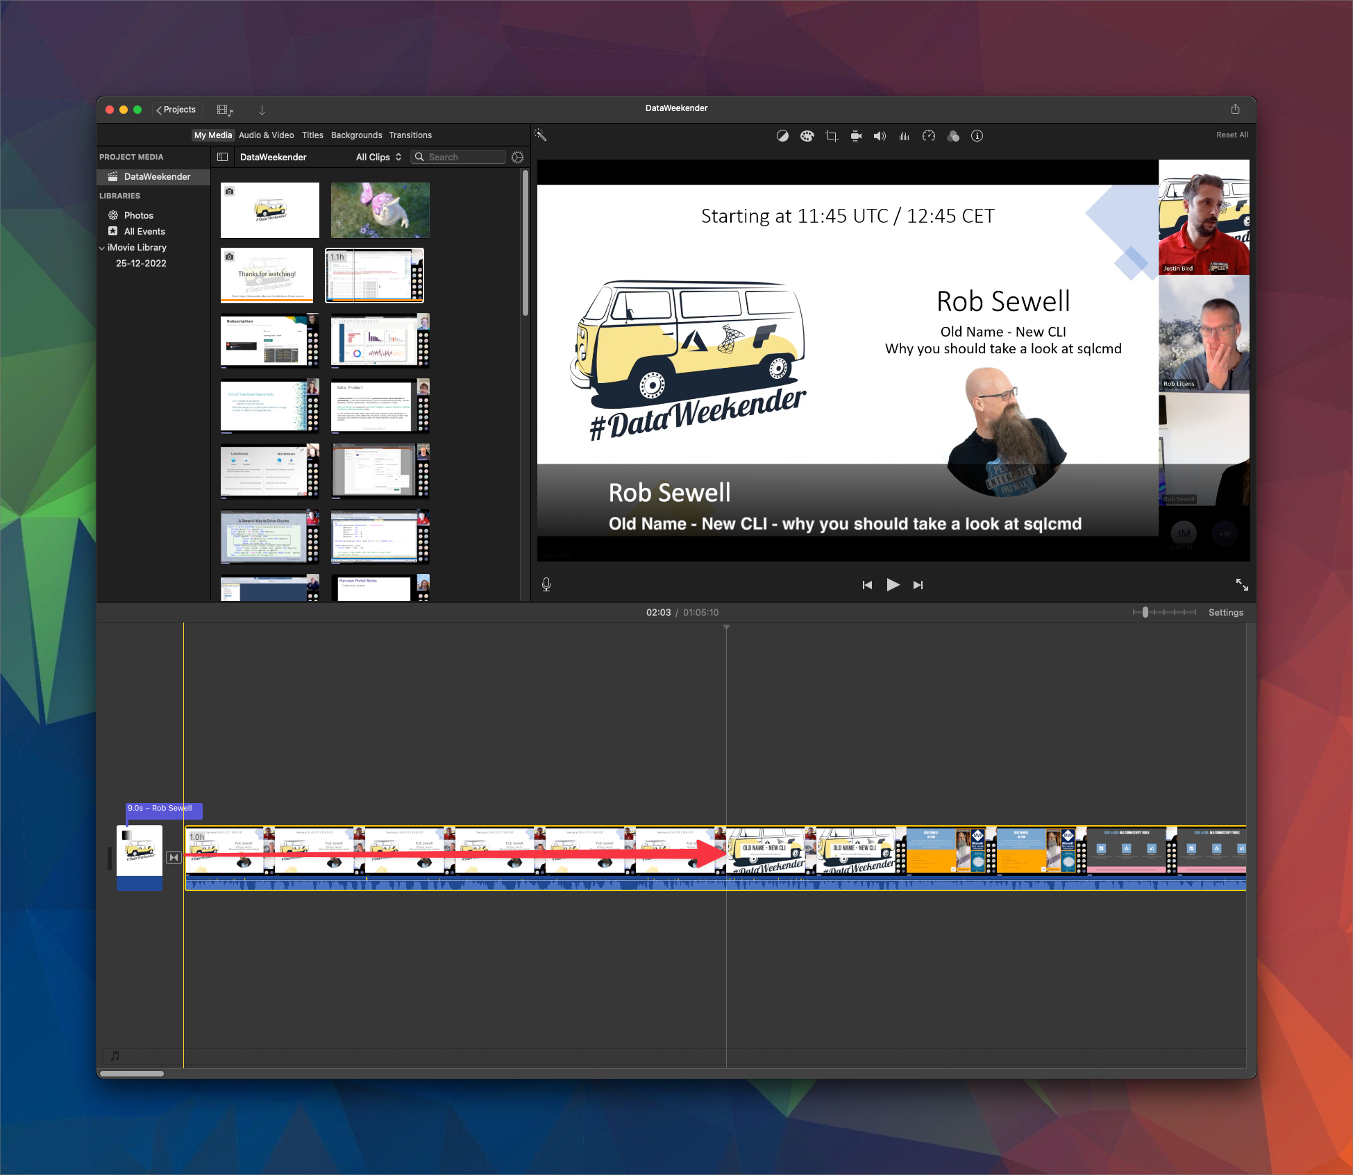Open the media browser layout button
The image size is (1353, 1175).
pos(225,110)
